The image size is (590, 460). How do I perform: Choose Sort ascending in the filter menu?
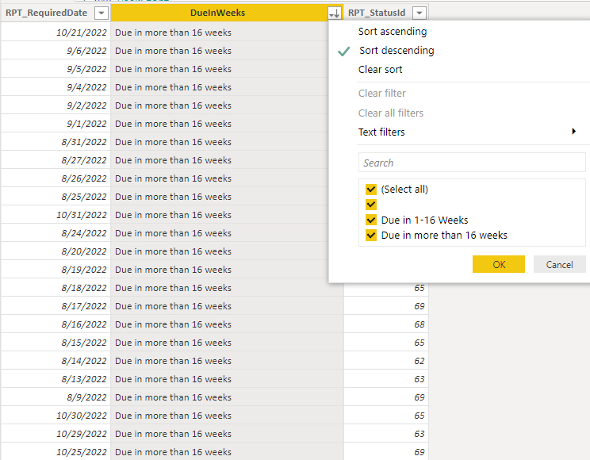coord(393,31)
